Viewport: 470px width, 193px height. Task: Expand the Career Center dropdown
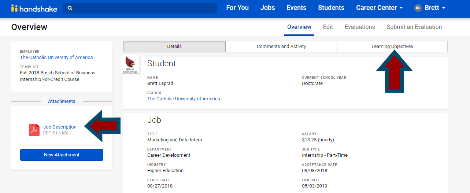tap(379, 8)
